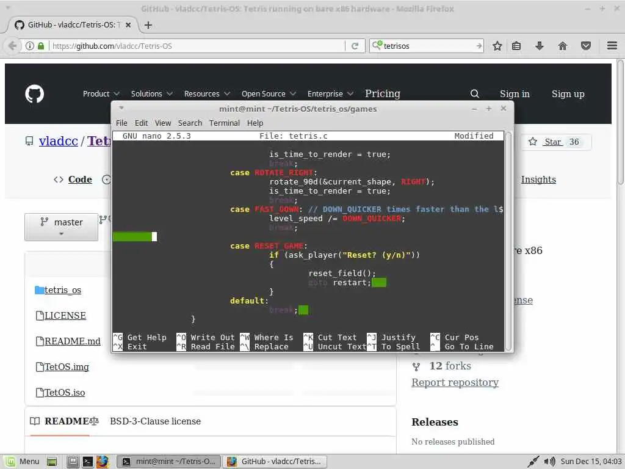Click the terminal launcher icon in panel
625x469 pixels.
[88, 462]
